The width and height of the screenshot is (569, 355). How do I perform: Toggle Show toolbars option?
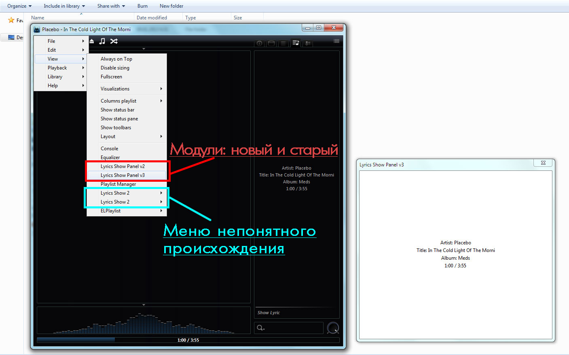click(116, 128)
